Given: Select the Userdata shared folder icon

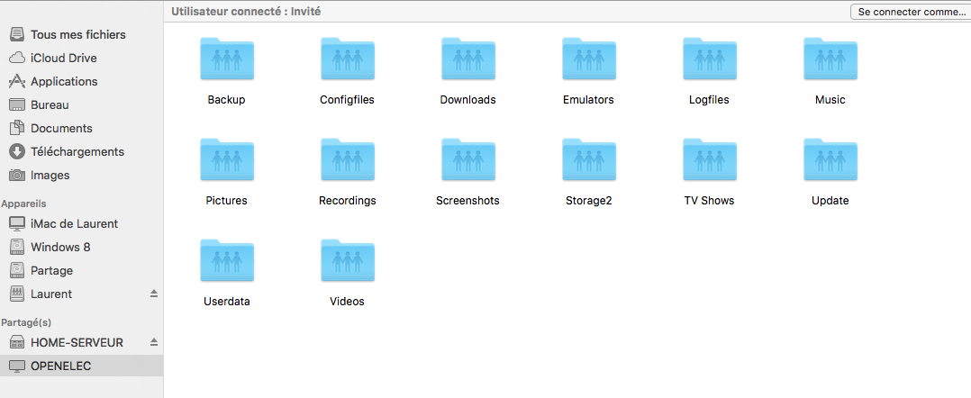Looking at the screenshot, I should click(227, 260).
